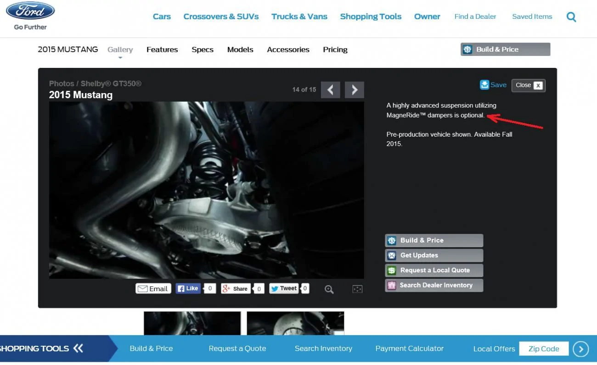Toggle fullscreen photo view icon

[358, 289]
